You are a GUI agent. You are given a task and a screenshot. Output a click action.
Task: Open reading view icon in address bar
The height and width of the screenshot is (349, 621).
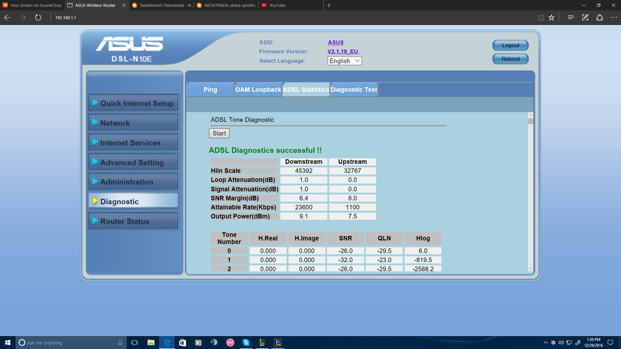pos(541,17)
